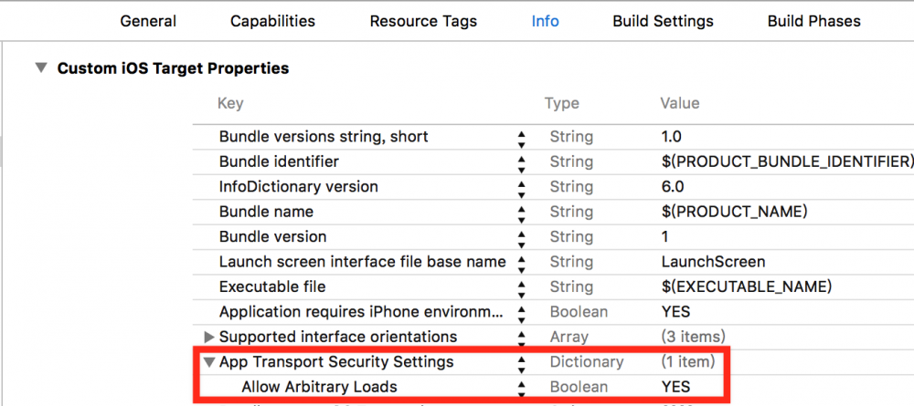Click the Dictionary type of App Transport Security
This screenshot has height=406, width=914.
(585, 362)
